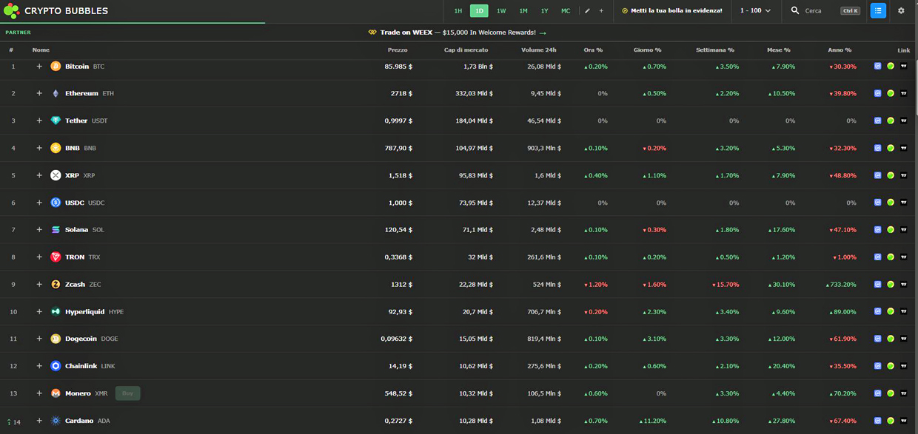Open Bitcoin on CoinGecko green icon
918x434 pixels.
coord(891,66)
